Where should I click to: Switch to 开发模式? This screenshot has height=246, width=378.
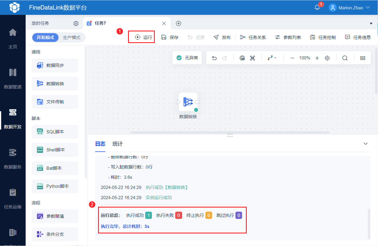click(x=45, y=37)
